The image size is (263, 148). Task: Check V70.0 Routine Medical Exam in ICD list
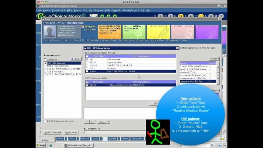(x=87, y=71)
